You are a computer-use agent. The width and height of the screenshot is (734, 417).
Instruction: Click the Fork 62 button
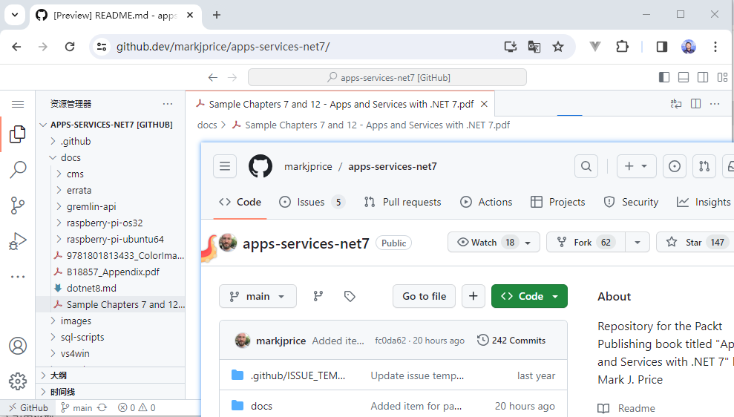pos(586,243)
